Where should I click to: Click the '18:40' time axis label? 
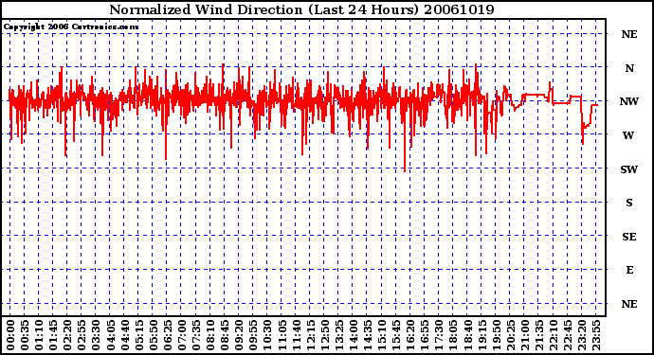(467, 335)
